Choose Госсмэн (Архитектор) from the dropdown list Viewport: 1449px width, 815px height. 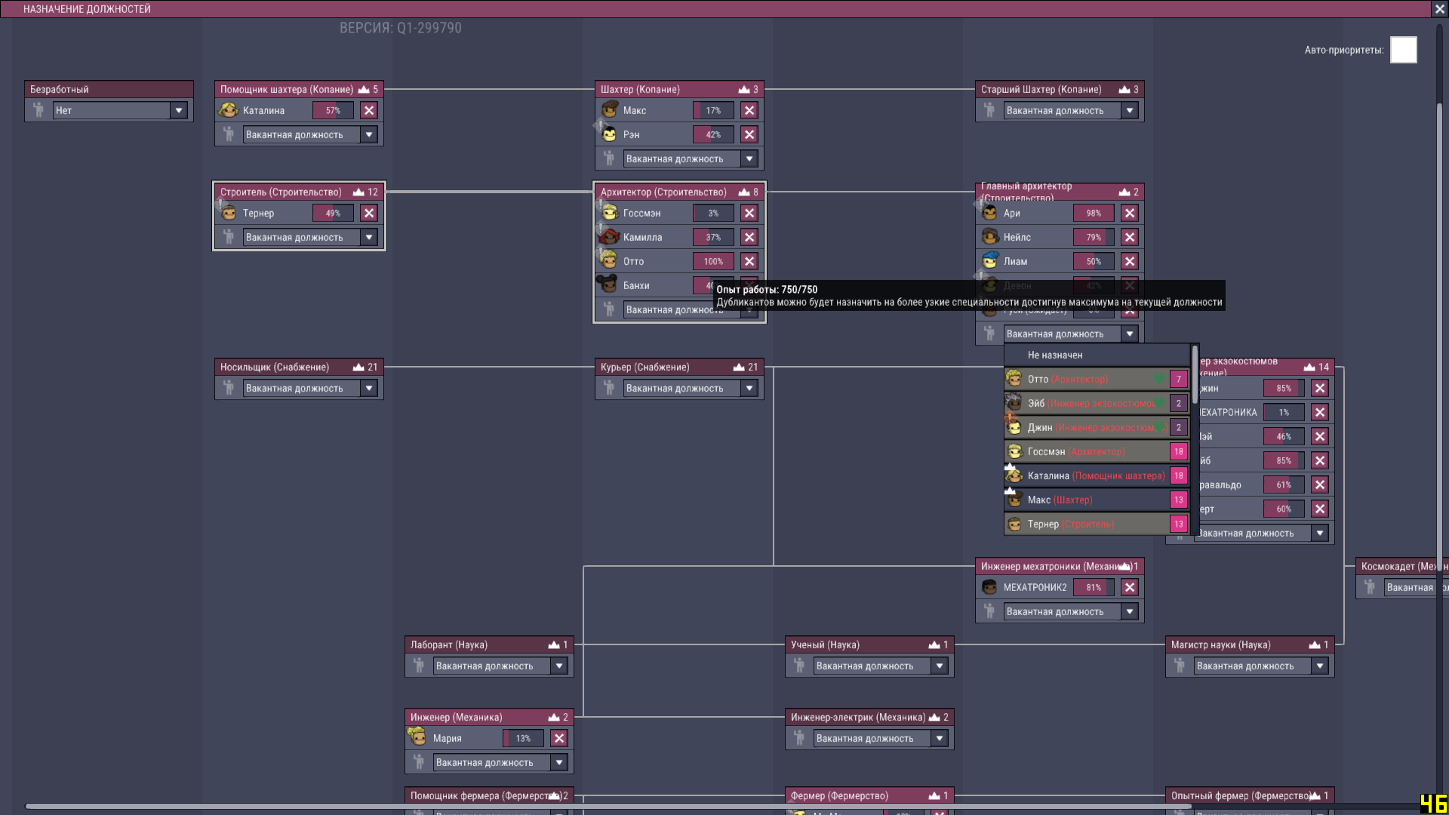(x=1075, y=451)
